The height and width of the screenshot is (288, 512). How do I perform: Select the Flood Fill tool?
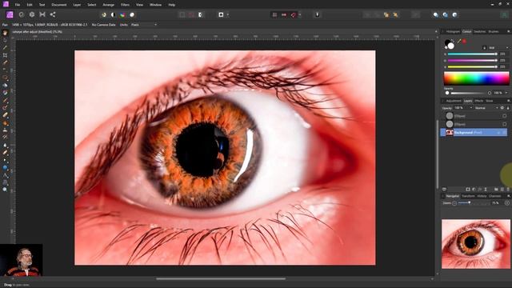[5, 86]
